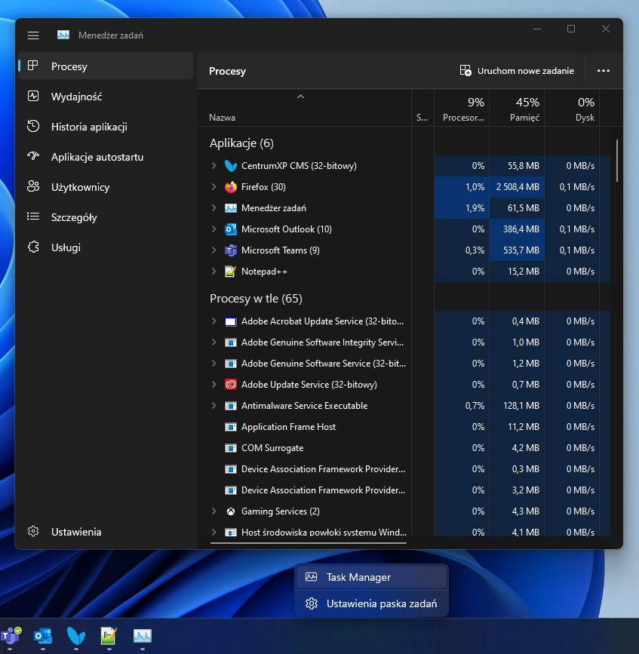Click the Wydajność performance icon
Screen dimensions: 639x654
33,96
